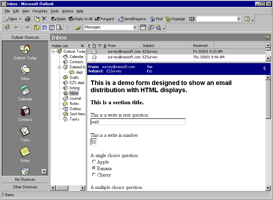Click the Organize button
The width and height of the screenshot is (273, 200).
[x=175, y=19]
